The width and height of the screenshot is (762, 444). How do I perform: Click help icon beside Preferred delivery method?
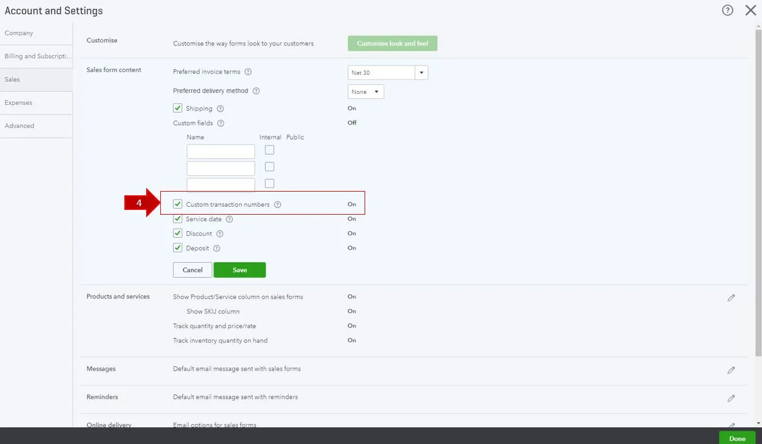(256, 91)
